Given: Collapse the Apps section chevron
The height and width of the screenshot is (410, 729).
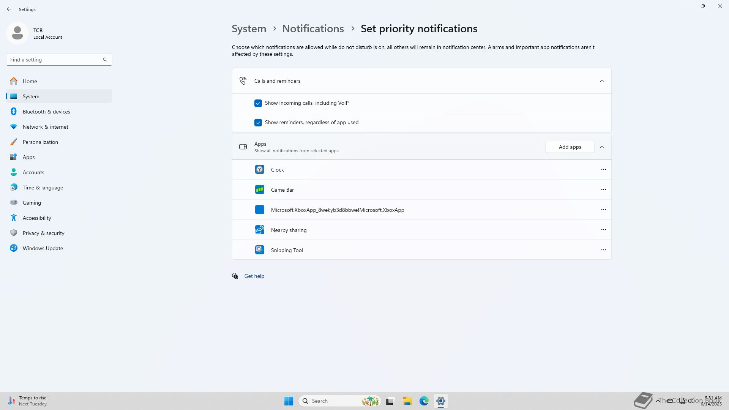Looking at the screenshot, I should click(x=602, y=147).
